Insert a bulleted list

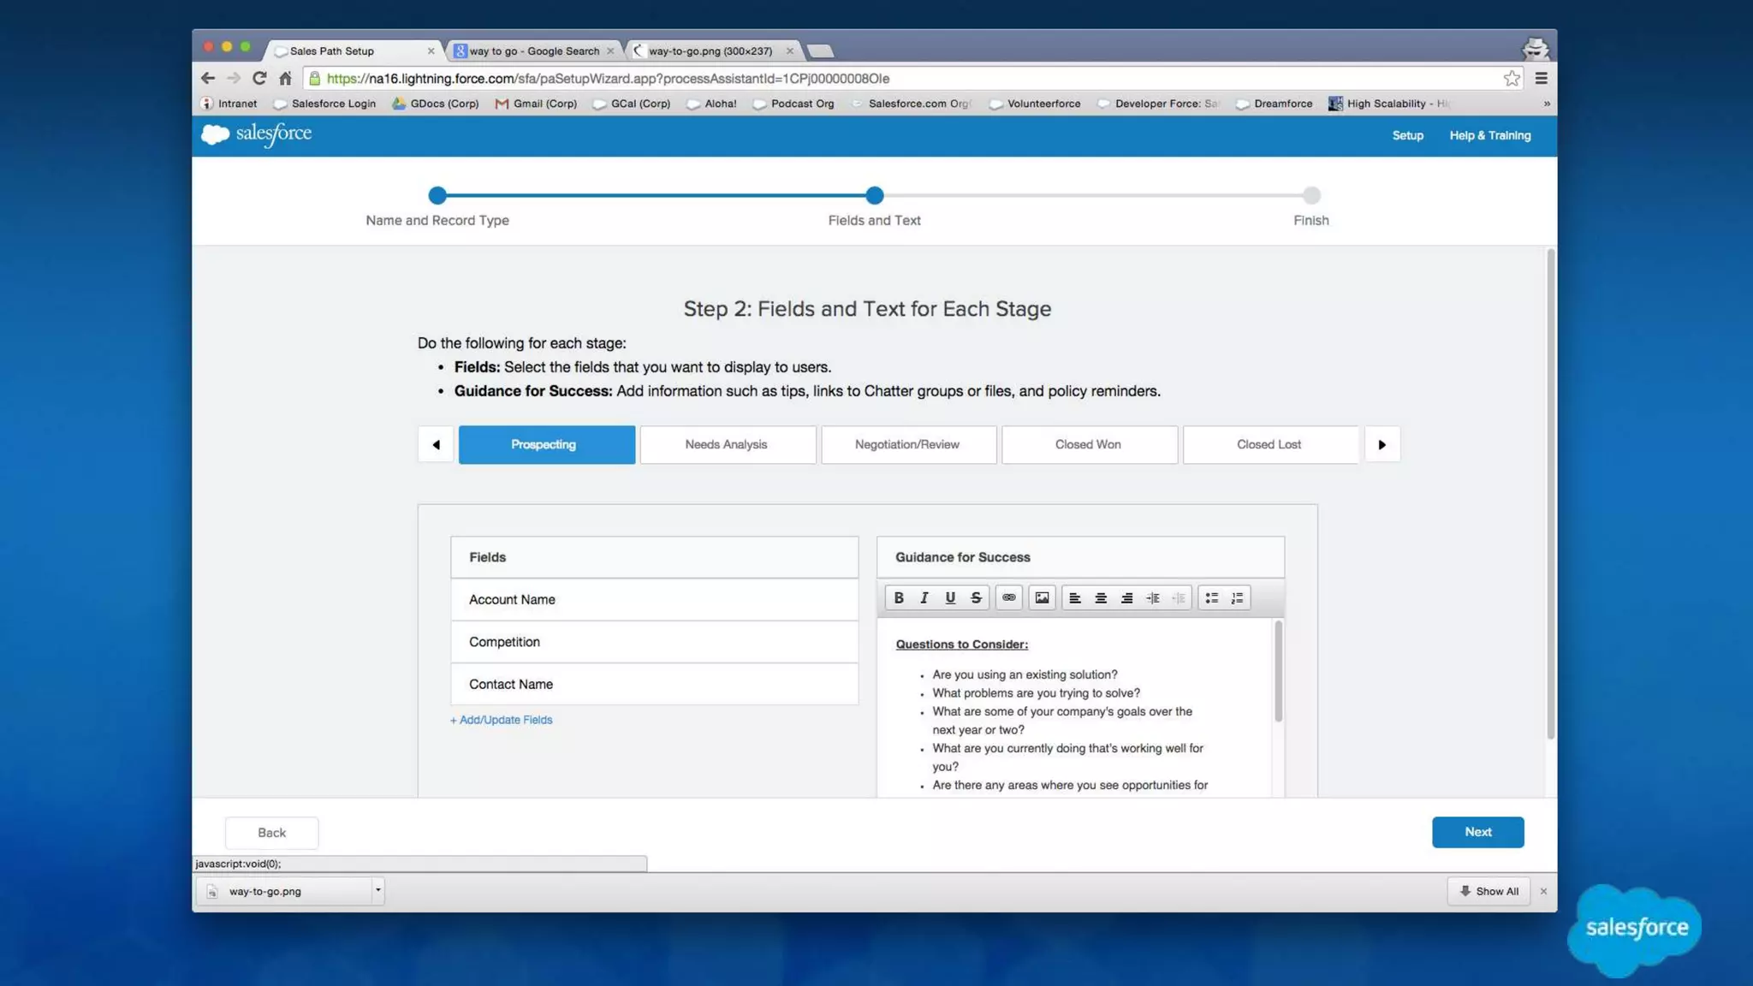click(x=1211, y=597)
